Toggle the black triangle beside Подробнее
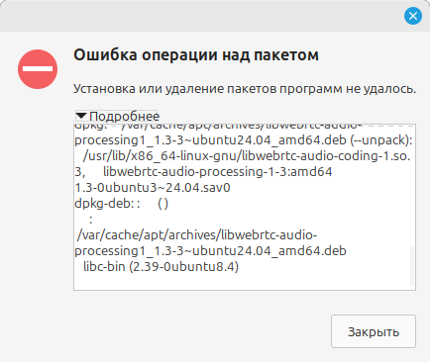430x362 pixels. (x=81, y=116)
